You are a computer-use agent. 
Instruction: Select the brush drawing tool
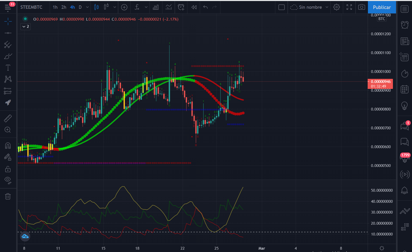pyautogui.click(x=8, y=56)
